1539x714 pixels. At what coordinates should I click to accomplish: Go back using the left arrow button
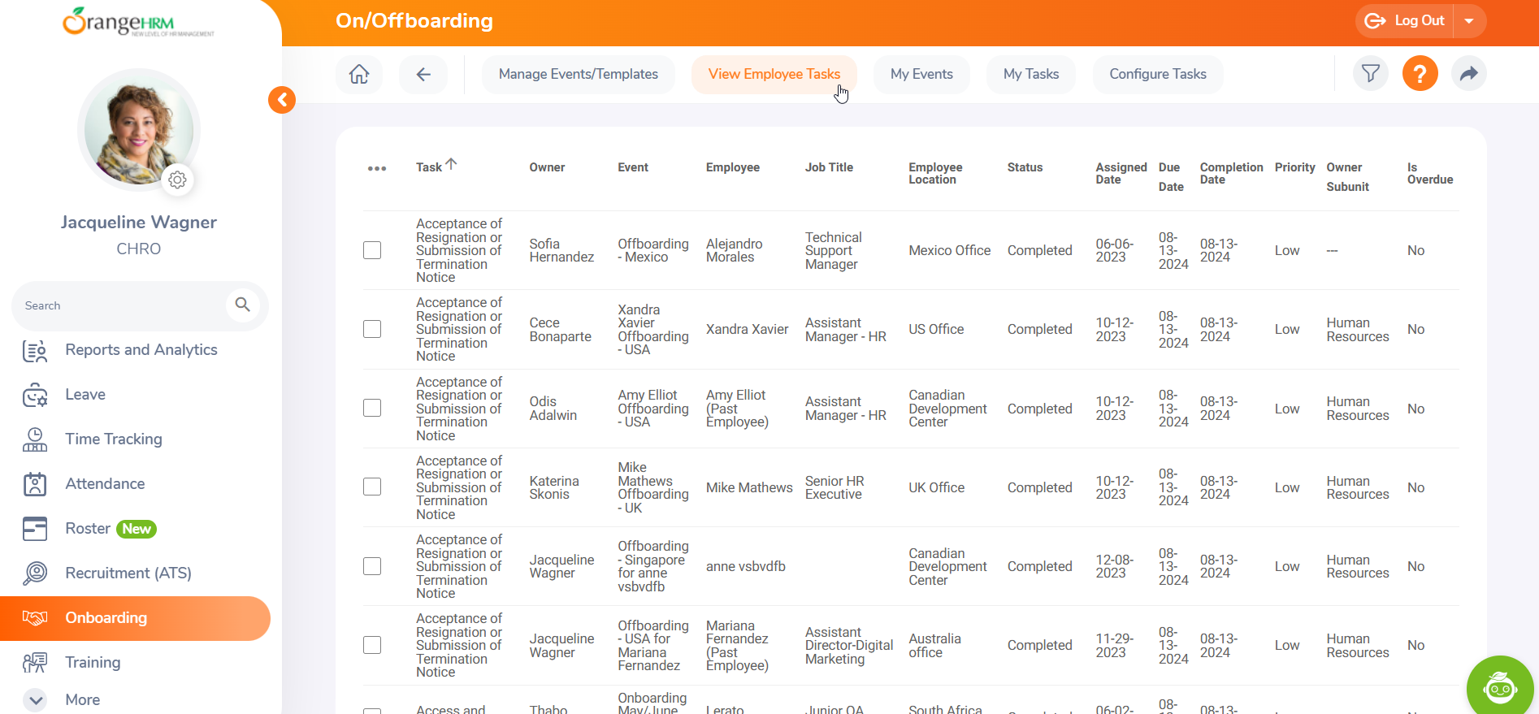coord(423,75)
